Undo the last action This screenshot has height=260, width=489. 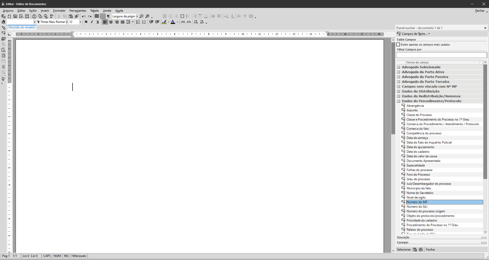coord(84,16)
